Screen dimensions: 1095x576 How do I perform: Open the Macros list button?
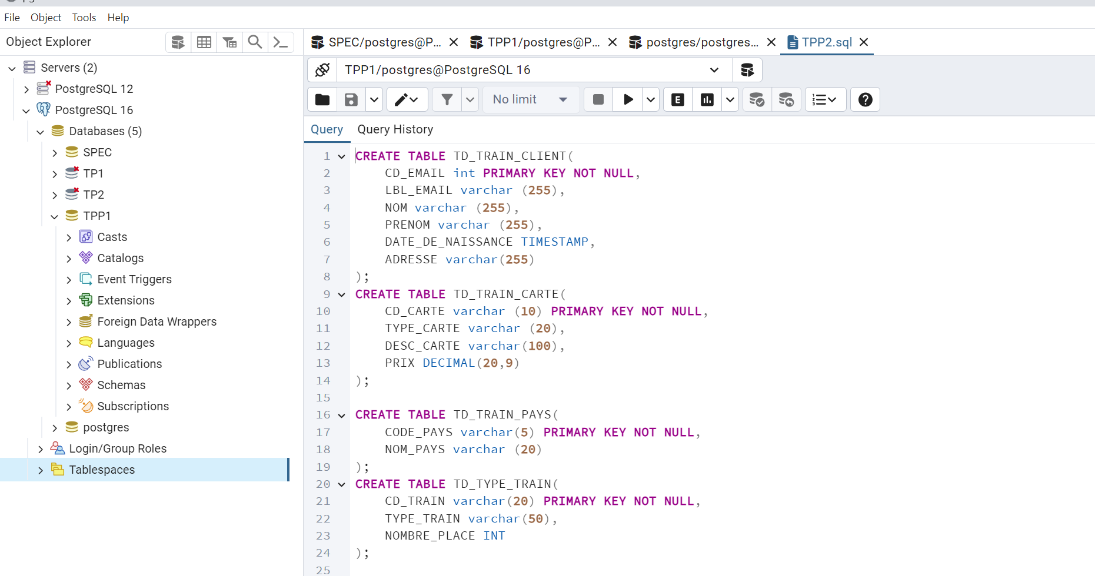825,100
